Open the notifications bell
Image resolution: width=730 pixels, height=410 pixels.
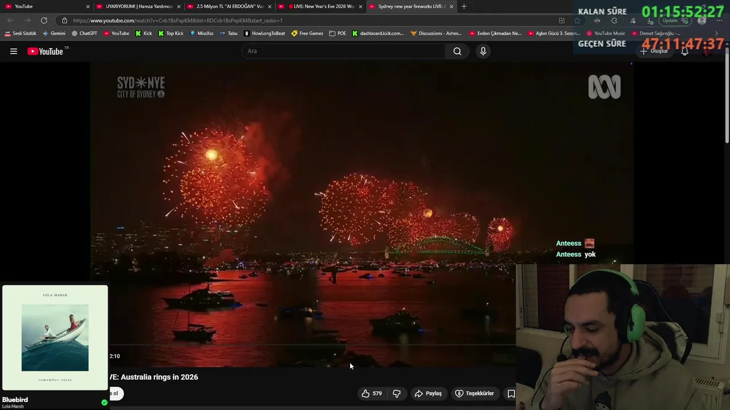point(684,51)
